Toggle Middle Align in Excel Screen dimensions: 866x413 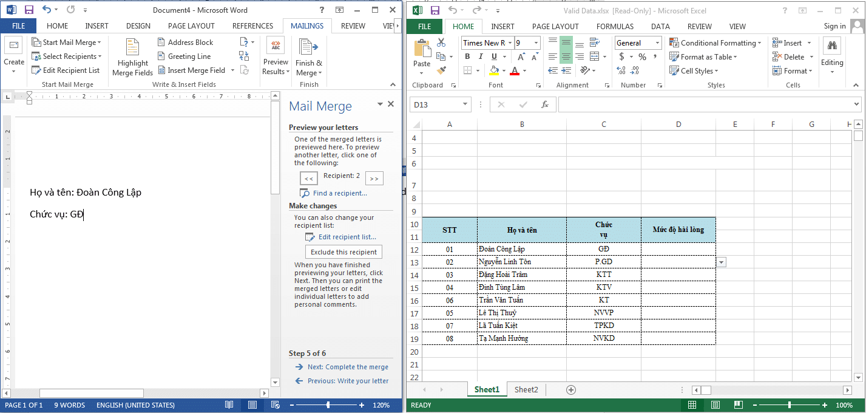[566, 43]
